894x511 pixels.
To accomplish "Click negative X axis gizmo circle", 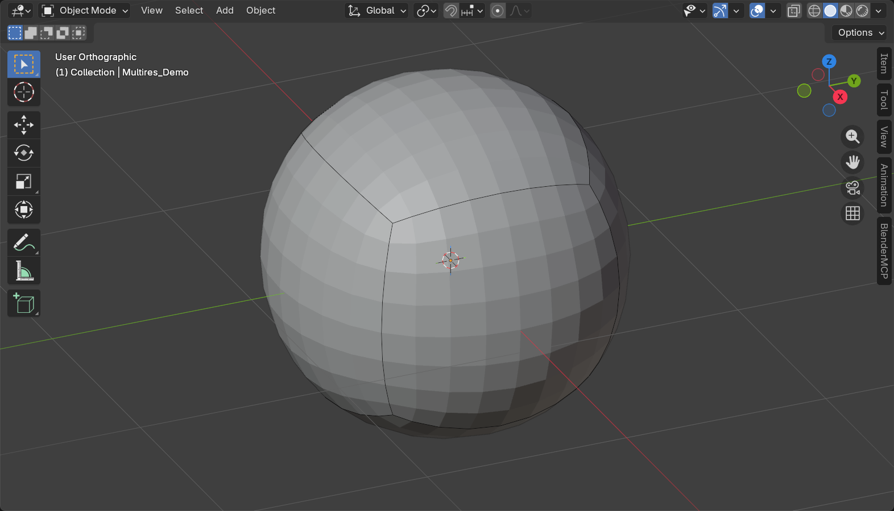I will coord(818,75).
